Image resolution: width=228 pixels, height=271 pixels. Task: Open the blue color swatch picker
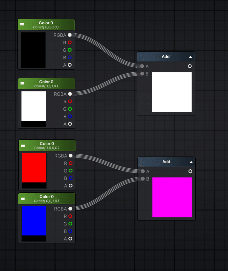pos(34,224)
